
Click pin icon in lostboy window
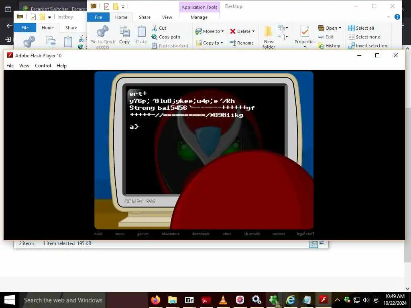(29, 42)
